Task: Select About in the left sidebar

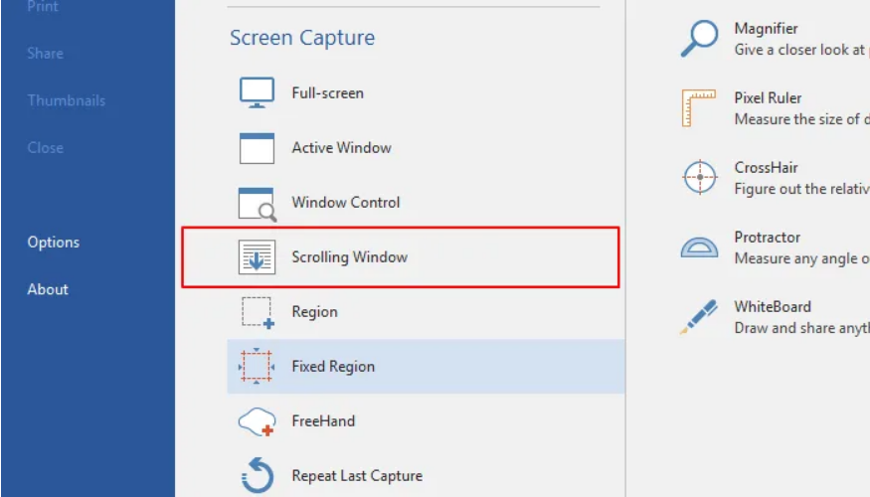Action: [48, 290]
